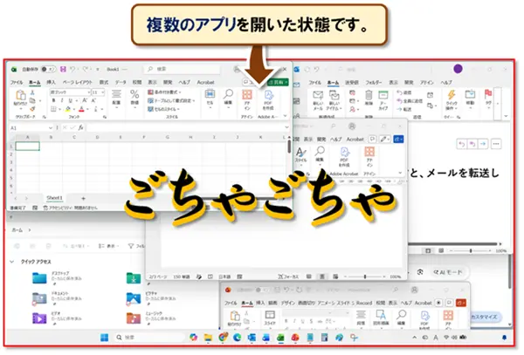Viewport: 524px width, 355px height.
Task: Open the Excel editing magnifier button
Action: coord(228,97)
